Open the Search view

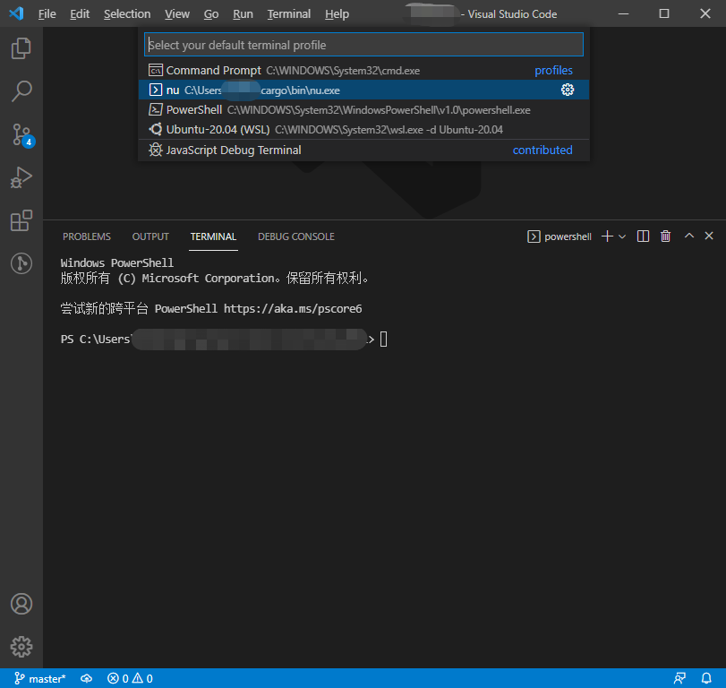pyautogui.click(x=21, y=90)
